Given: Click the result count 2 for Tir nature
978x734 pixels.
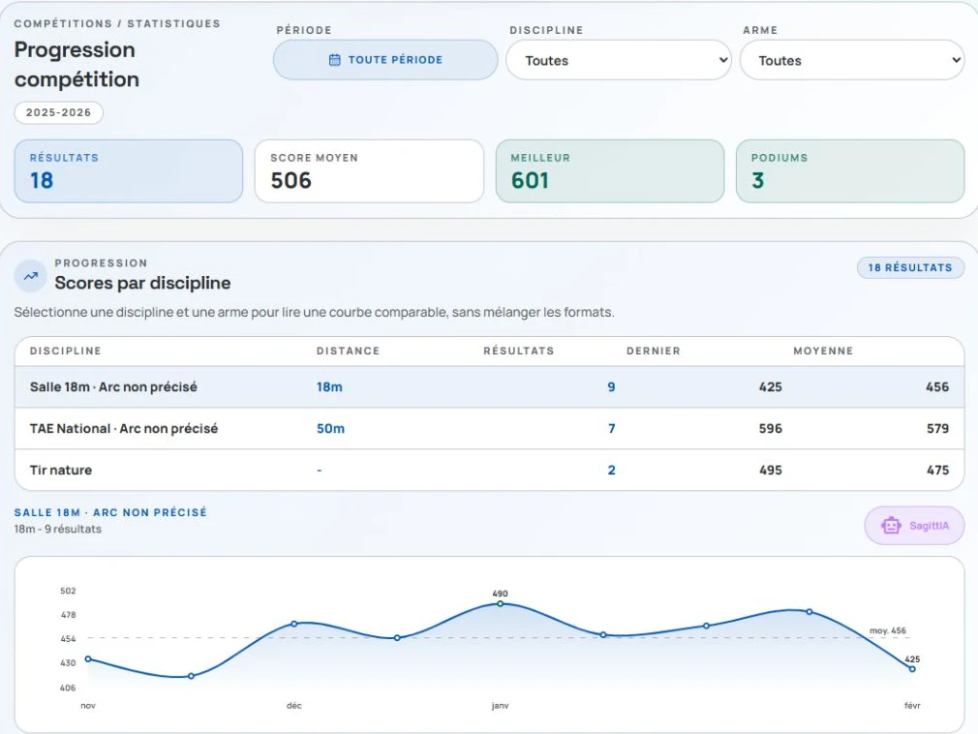Looking at the screenshot, I should click(611, 470).
